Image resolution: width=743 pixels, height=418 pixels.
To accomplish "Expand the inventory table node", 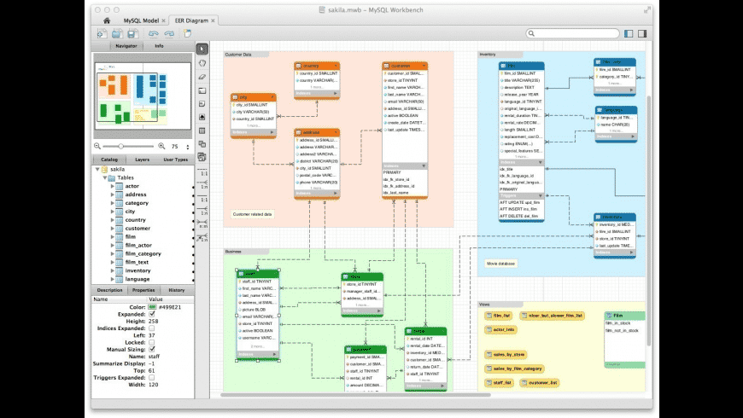I will [x=112, y=270].
